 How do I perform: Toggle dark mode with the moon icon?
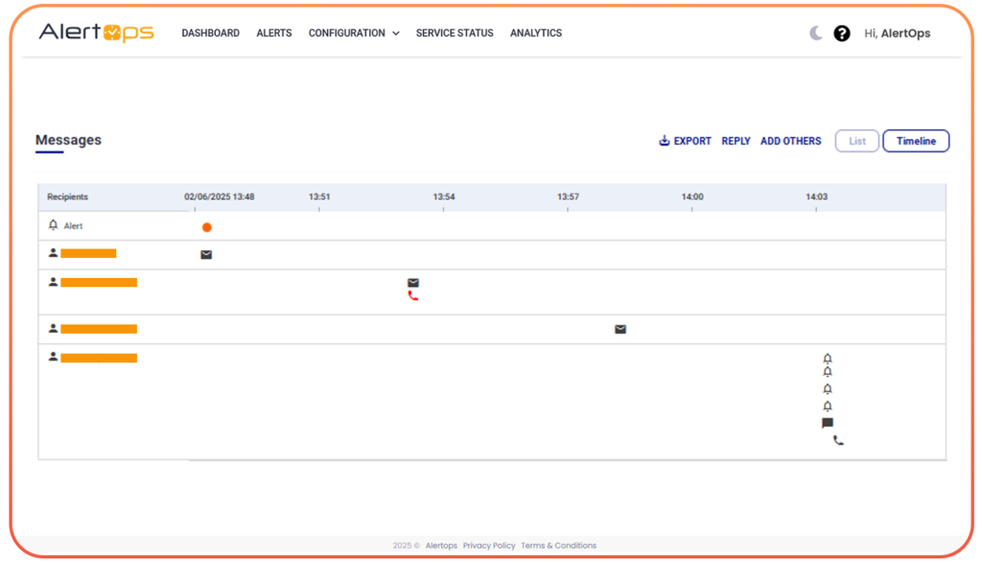click(814, 32)
